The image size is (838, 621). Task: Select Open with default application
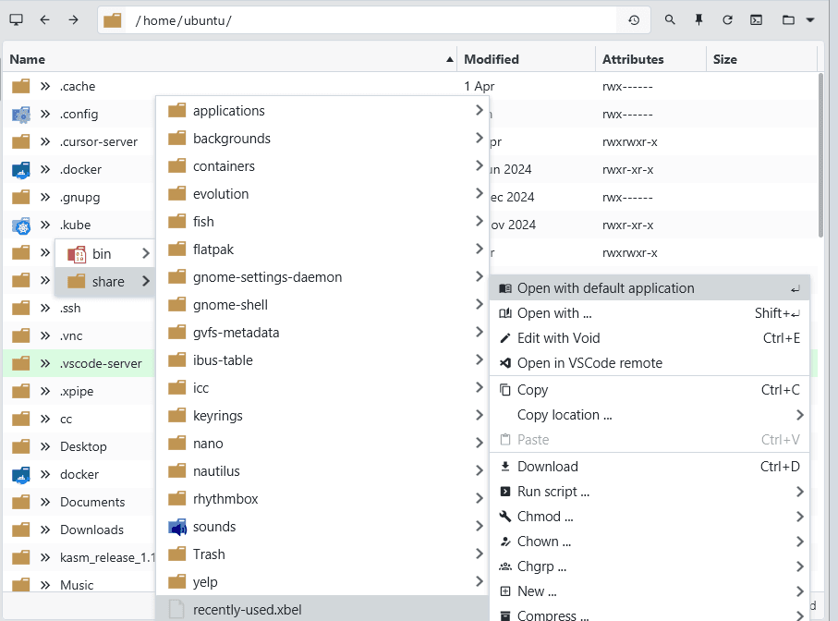point(605,288)
